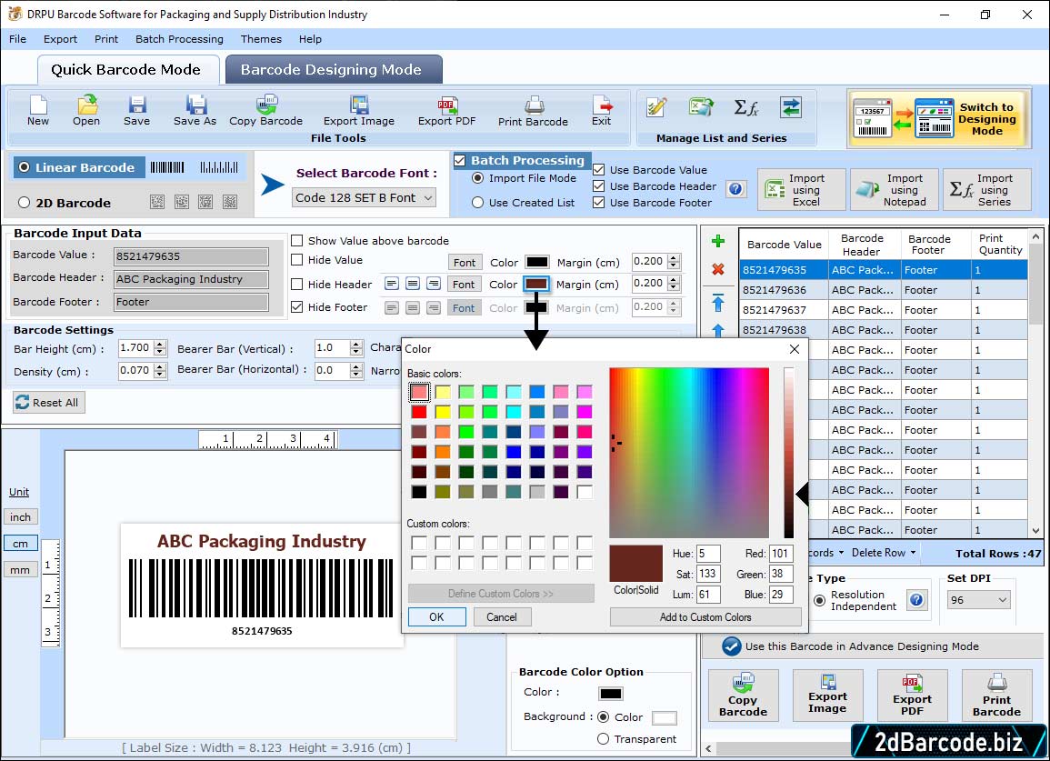Select the 2D Barcode radio button
This screenshot has width=1050, height=761.
coord(25,203)
